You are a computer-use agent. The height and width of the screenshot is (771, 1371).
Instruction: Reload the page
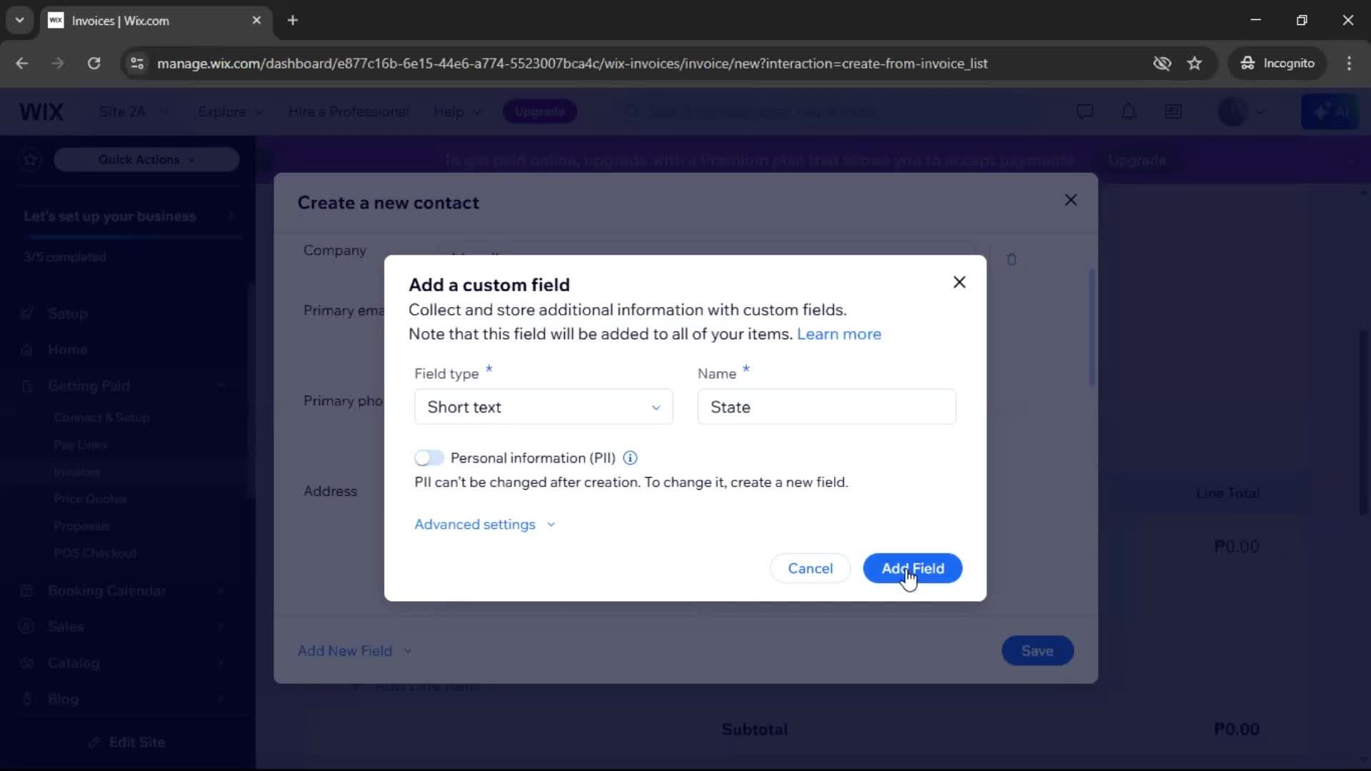[x=94, y=63]
